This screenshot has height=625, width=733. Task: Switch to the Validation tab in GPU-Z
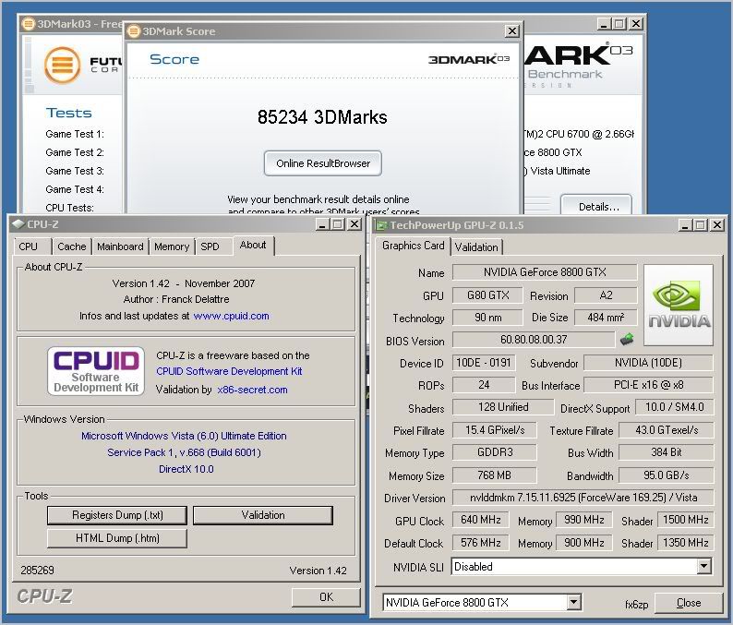[476, 246]
